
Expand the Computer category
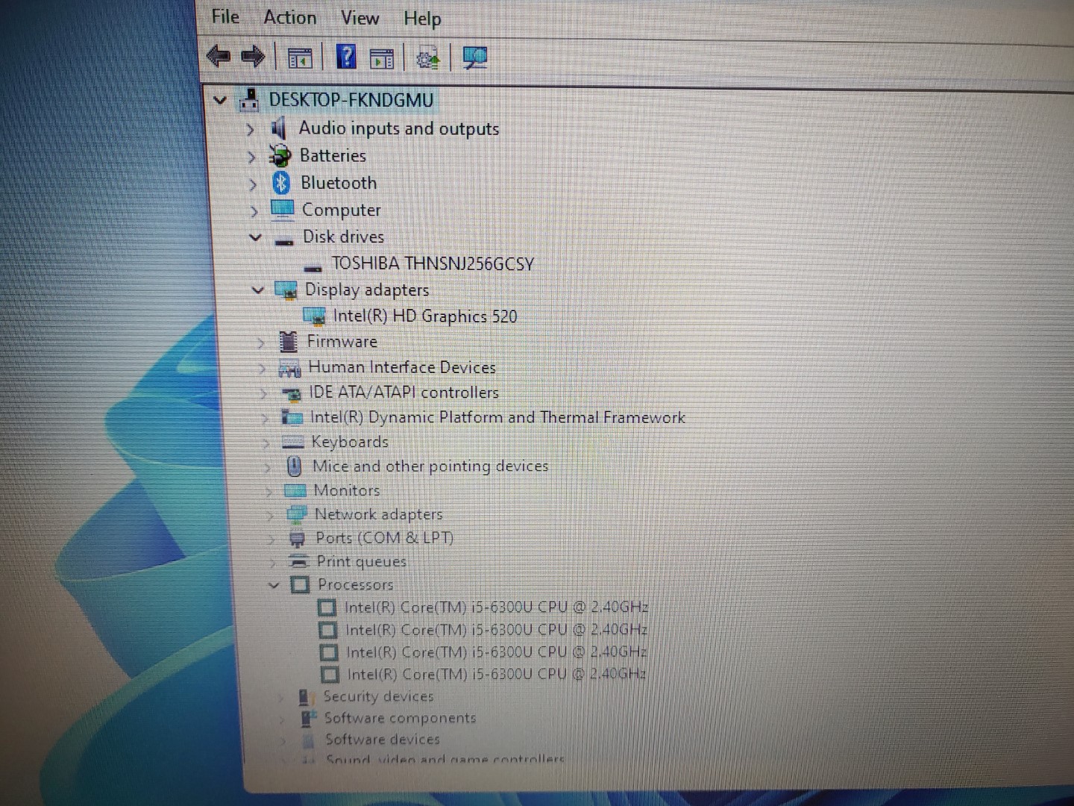click(x=254, y=212)
